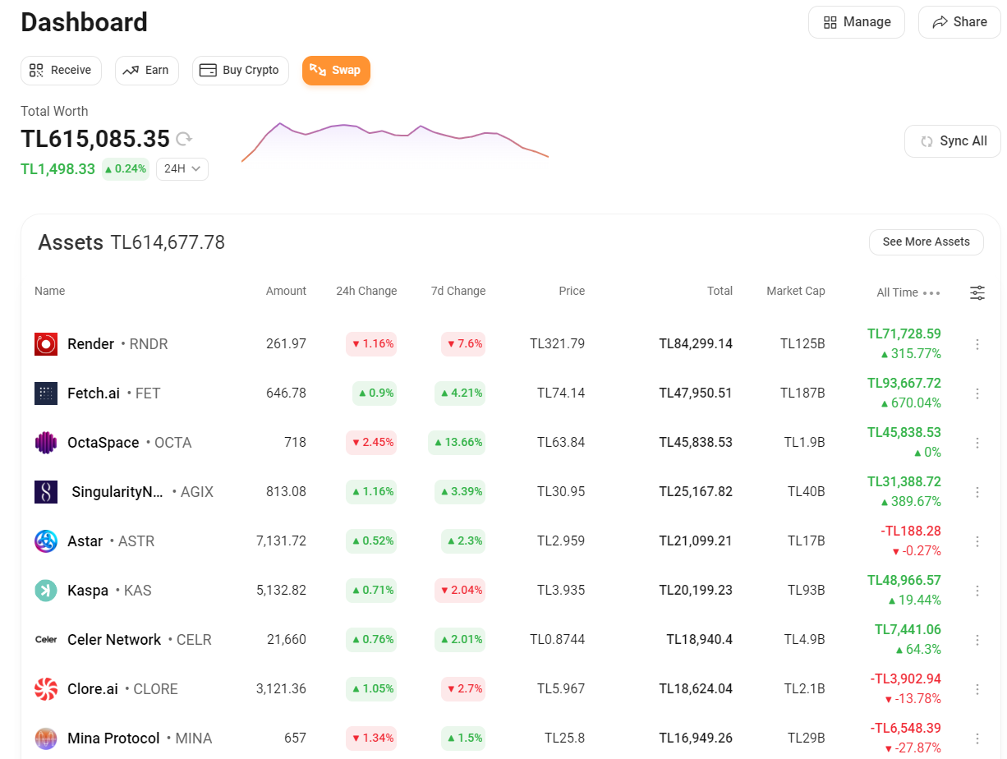The width and height of the screenshot is (1007, 759).
Task: Click the Buy Crypto button
Action: click(241, 71)
